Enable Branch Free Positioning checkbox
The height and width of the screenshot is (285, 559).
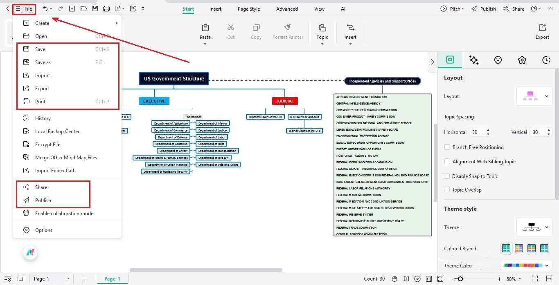447,147
